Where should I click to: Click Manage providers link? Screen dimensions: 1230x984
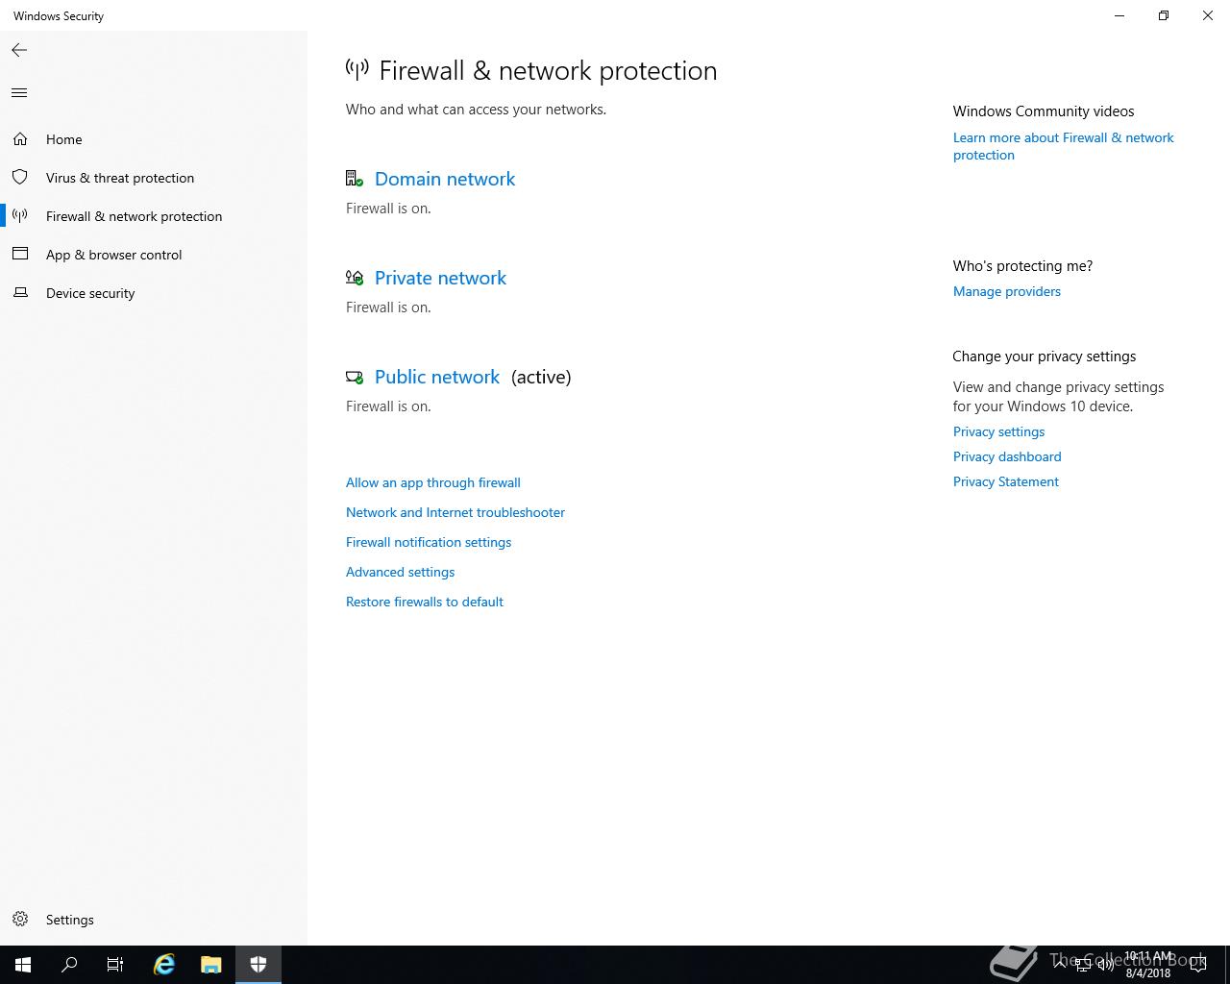click(x=1007, y=291)
